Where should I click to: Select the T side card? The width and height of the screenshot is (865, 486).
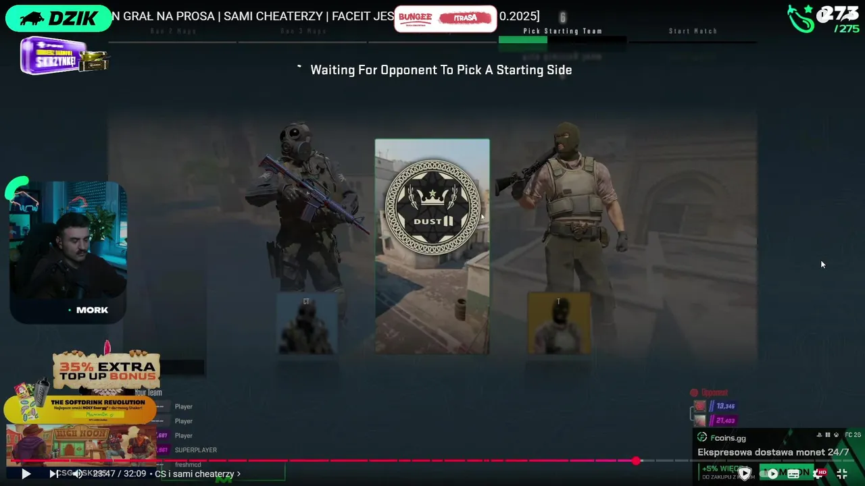point(559,323)
